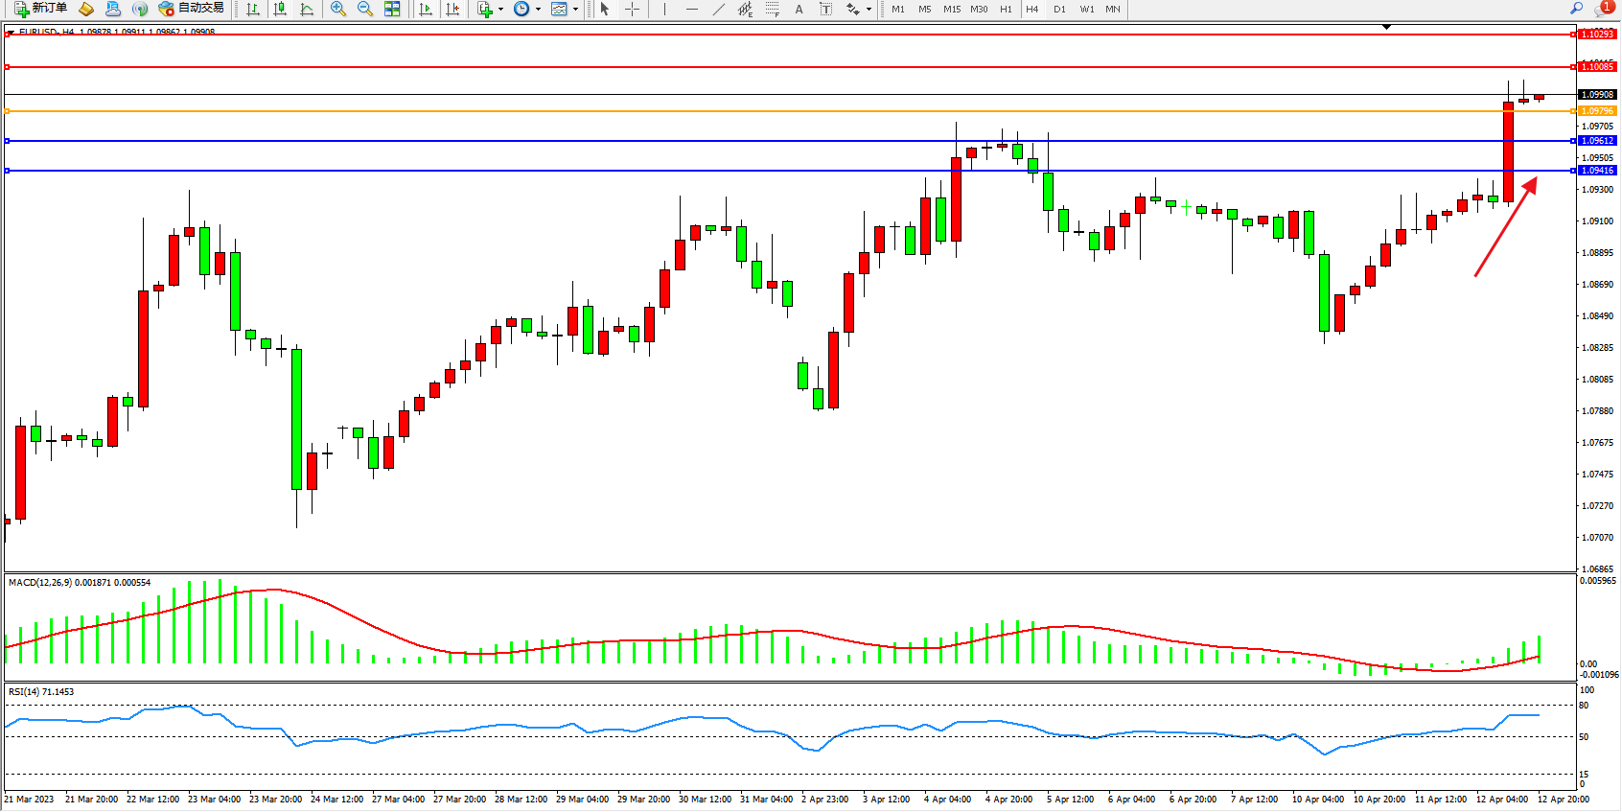Select the trendline drawing tool
Viewport: 1622px width, 812px height.
(719, 9)
